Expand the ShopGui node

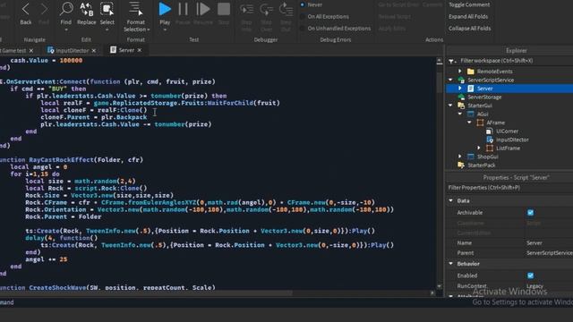coord(460,157)
